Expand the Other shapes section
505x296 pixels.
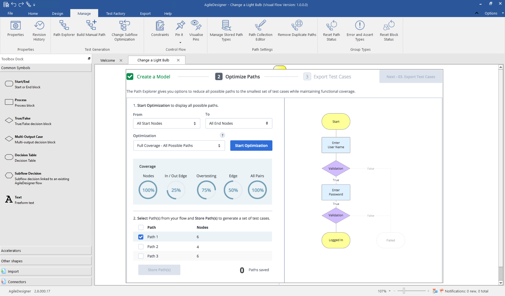(x=46, y=261)
